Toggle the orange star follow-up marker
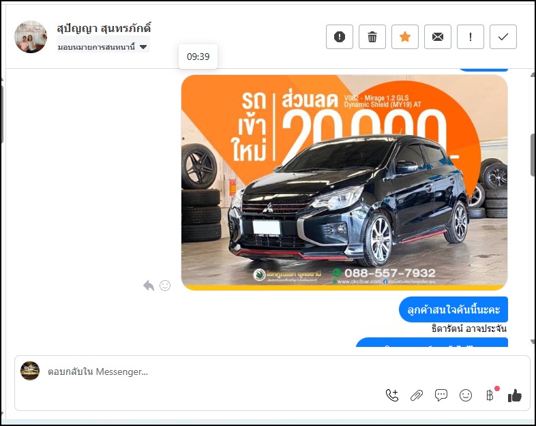Image resolution: width=536 pixels, height=426 pixels. coord(405,37)
